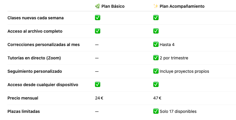The height and width of the screenshot is (120, 236).
Task: Click the 24 € monthly price
Action: [x=99, y=98]
